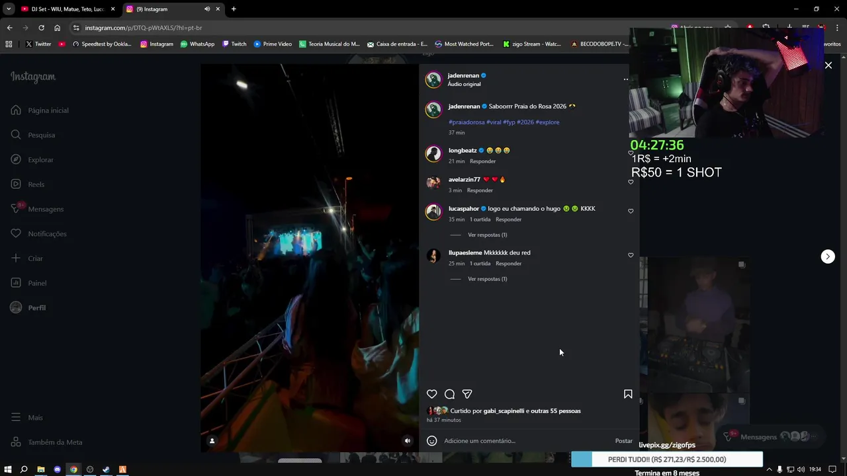The height and width of the screenshot is (476, 847).
Task: Open jadenrenan profile from post header
Action: [x=463, y=75]
